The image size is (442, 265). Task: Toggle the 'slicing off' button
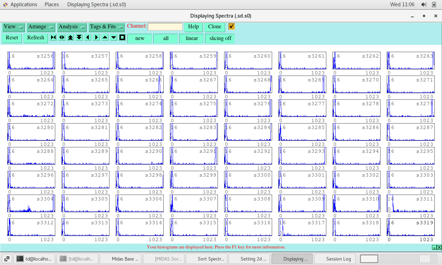click(x=220, y=38)
